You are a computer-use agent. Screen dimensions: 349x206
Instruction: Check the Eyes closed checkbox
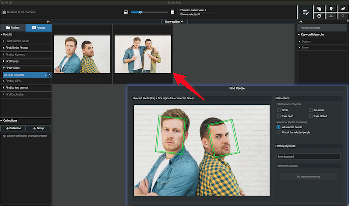pyautogui.click(x=311, y=116)
